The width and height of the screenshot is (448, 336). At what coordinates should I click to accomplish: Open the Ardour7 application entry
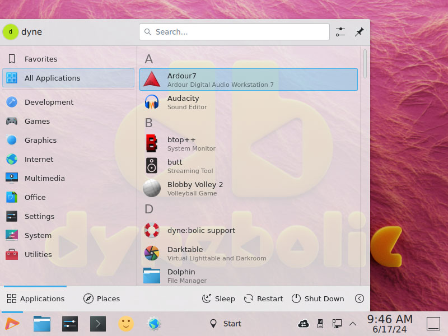pyautogui.click(x=248, y=80)
